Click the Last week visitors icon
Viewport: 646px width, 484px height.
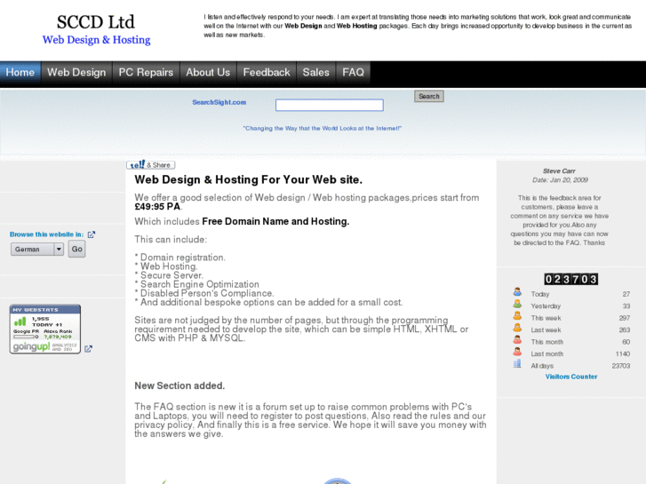pos(517,329)
